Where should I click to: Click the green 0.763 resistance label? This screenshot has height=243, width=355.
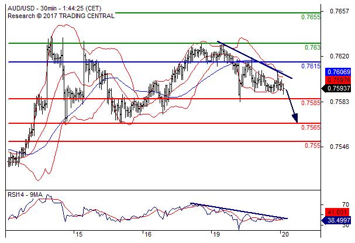click(x=312, y=47)
